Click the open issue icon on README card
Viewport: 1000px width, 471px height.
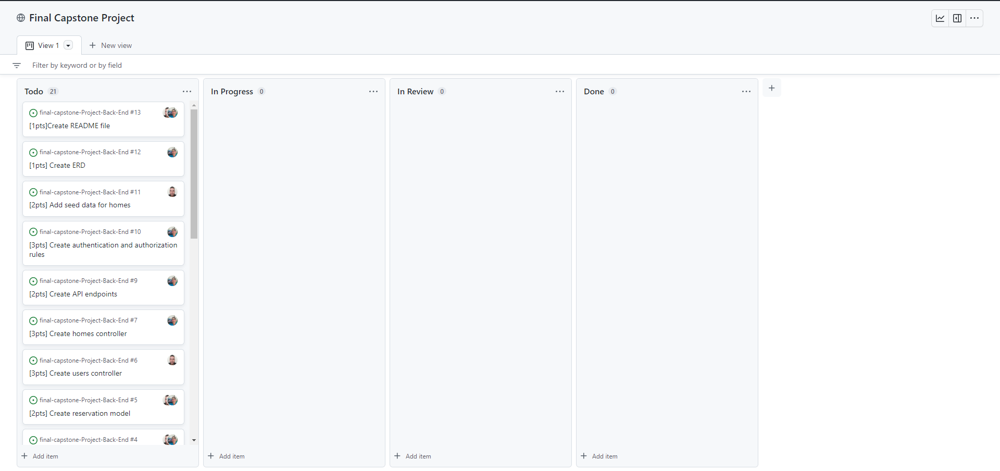point(33,113)
